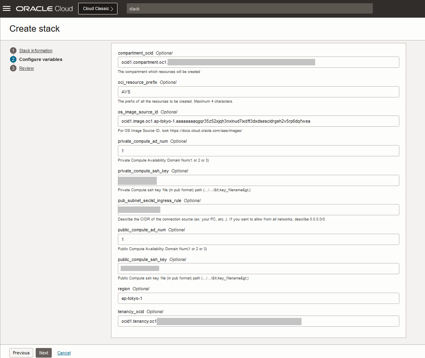Click the 'public_compute_ssh_key' label
Image resolution: width=425 pixels, height=358 pixels.
click(142, 260)
